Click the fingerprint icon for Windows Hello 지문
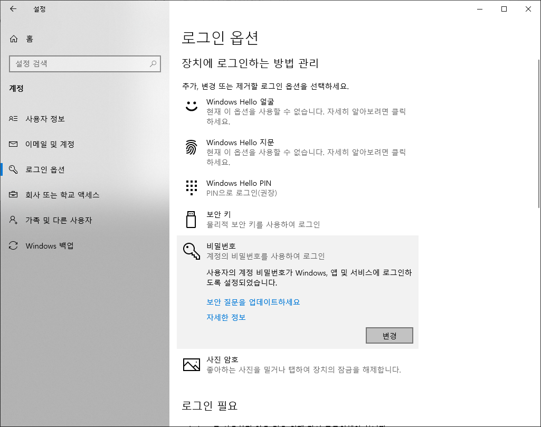 point(192,147)
